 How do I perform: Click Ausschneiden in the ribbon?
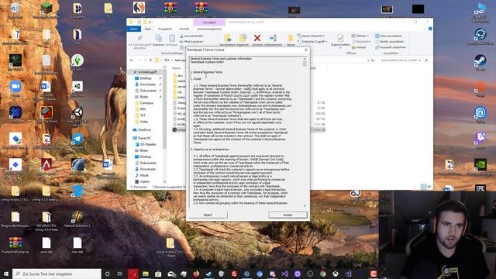(191, 36)
